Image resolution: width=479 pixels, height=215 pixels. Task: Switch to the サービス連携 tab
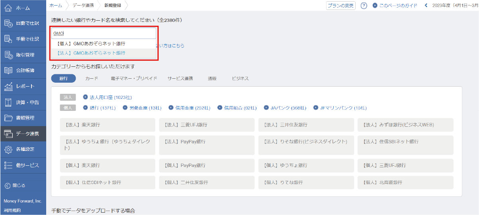click(180, 78)
